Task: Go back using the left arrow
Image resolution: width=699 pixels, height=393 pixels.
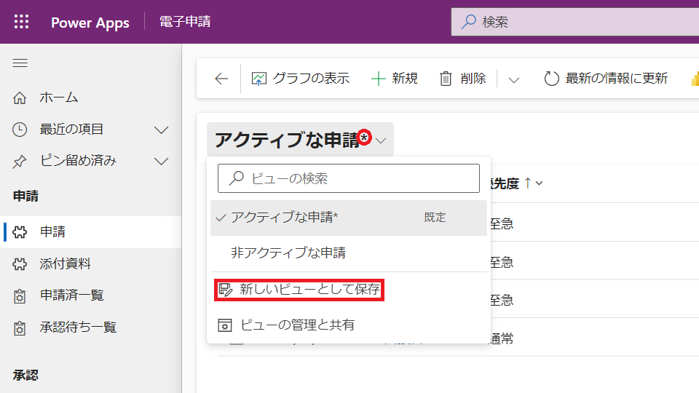Action: click(x=221, y=79)
